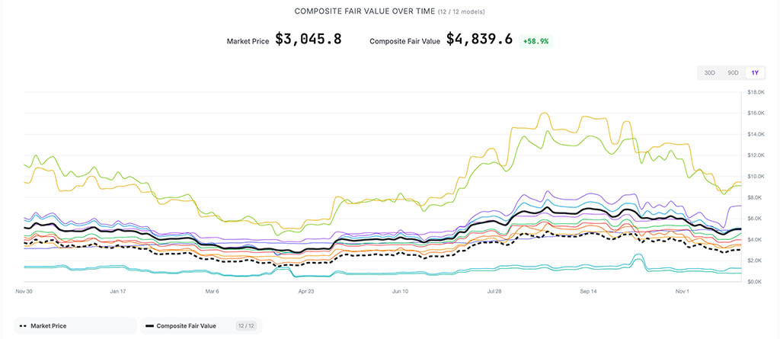Image resolution: width=780 pixels, height=339 pixels.
Task: Select the 90D time range tab
Action: [733, 73]
